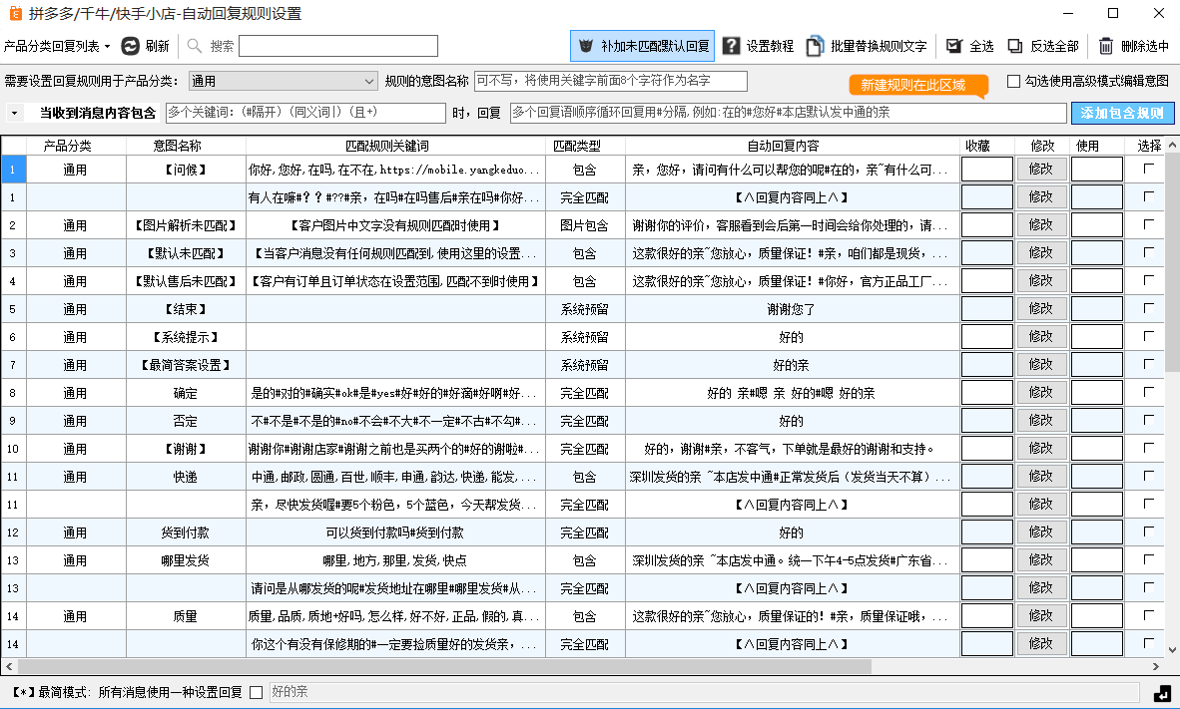Click 修改 button for 【系统提示】 row

(1041, 337)
